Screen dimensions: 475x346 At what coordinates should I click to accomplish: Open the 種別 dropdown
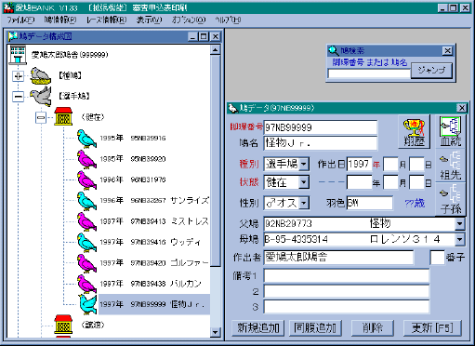[304, 164]
